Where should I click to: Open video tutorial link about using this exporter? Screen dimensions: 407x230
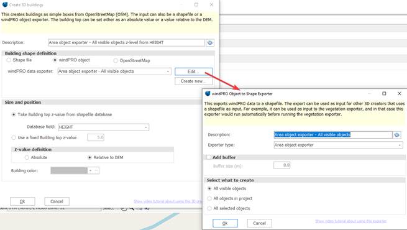(351, 221)
